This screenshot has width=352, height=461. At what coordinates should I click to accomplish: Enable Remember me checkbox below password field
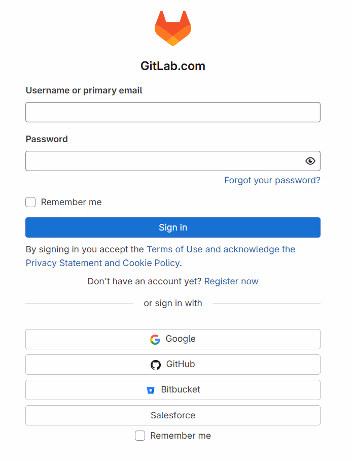pyautogui.click(x=30, y=202)
